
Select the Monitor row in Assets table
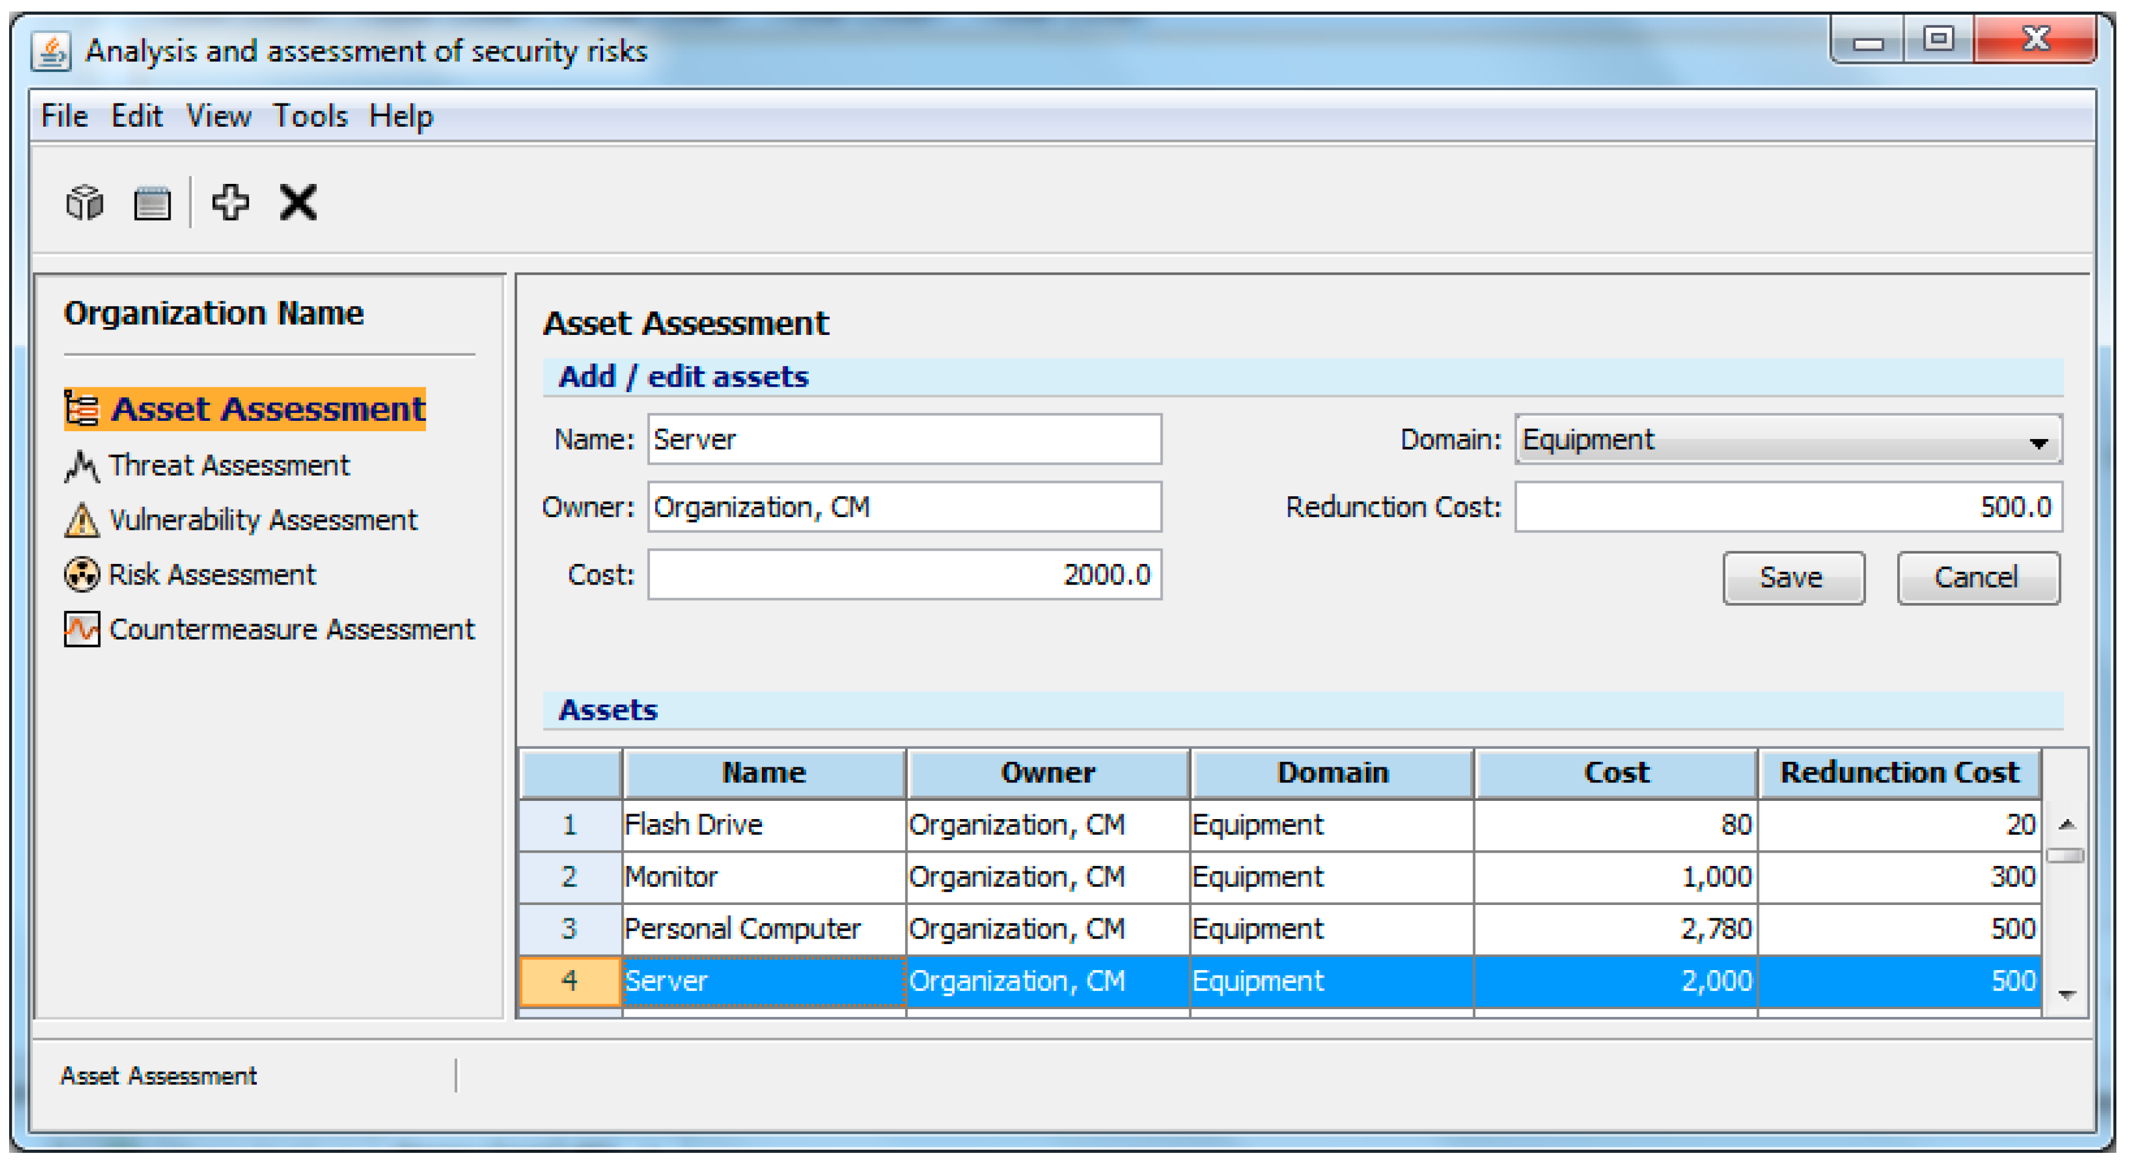(x=763, y=877)
